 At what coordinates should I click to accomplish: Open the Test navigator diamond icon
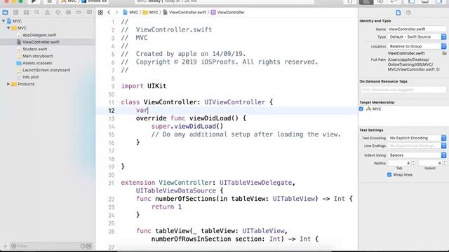tap(58, 13)
